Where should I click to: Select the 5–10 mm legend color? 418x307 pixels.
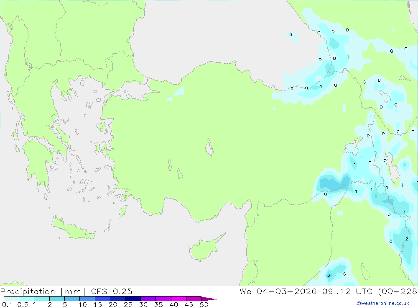pos(72,299)
